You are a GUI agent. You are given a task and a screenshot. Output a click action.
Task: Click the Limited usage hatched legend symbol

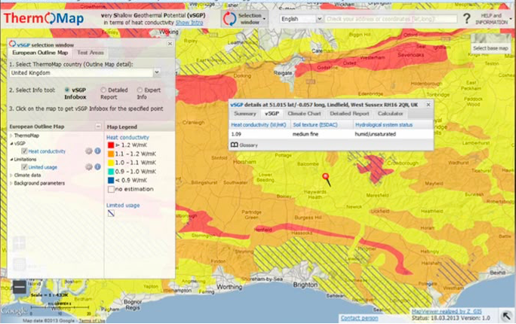111,213
